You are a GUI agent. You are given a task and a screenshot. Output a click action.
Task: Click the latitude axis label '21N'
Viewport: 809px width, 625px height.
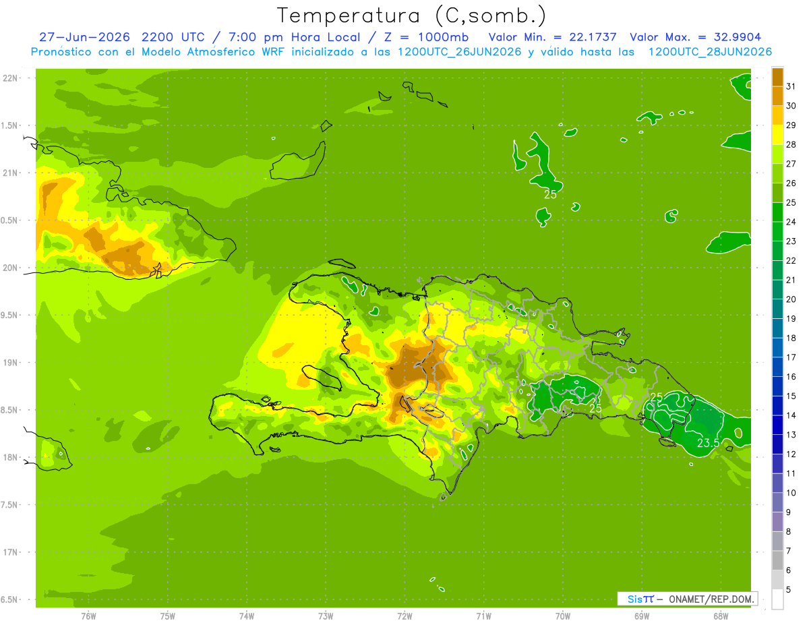coord(10,173)
